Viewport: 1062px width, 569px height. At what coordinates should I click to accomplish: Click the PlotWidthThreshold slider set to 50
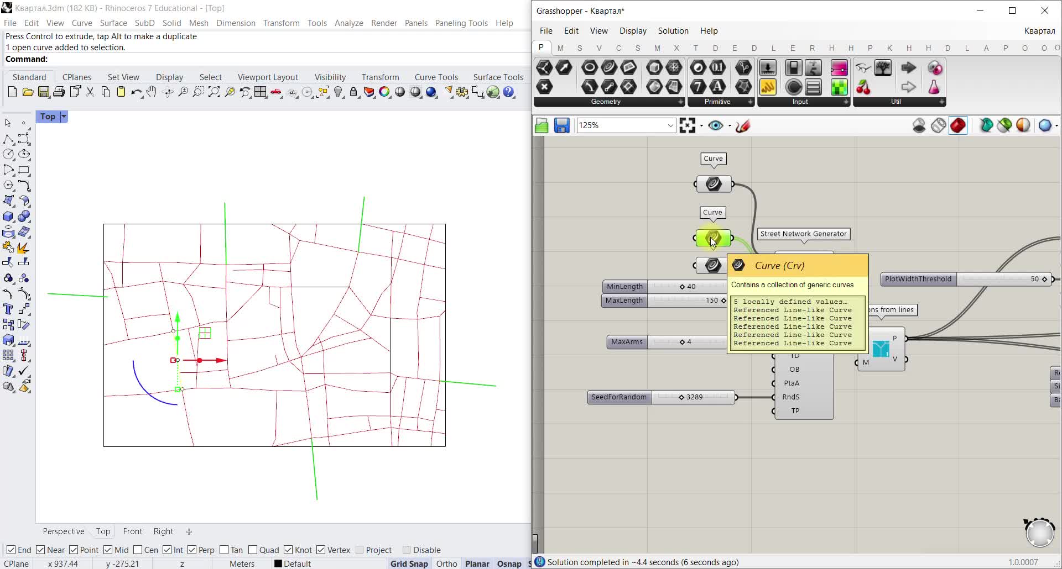tap(966, 279)
